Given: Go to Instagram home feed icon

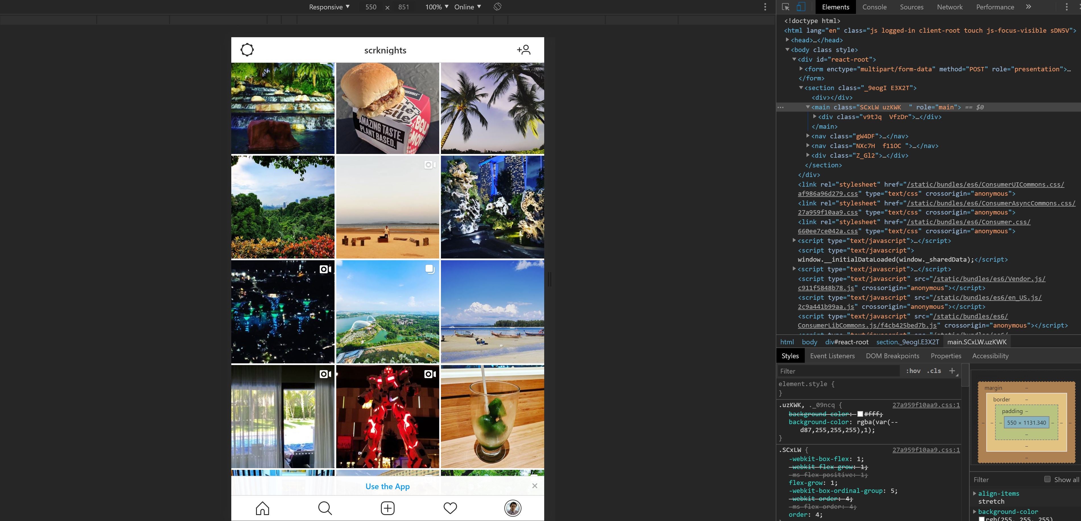Looking at the screenshot, I should pyautogui.click(x=262, y=508).
